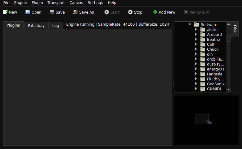The height and width of the screenshot is (149, 242).
Task: Collapse the Software folder tree
Action: point(190,24)
